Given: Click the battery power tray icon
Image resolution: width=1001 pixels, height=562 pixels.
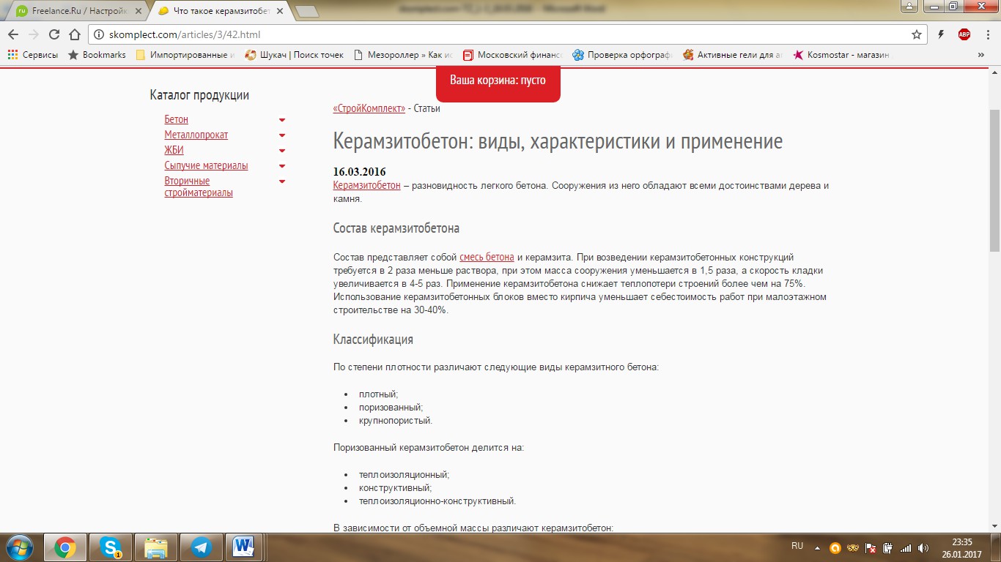Looking at the screenshot, I should pyautogui.click(x=888, y=547).
